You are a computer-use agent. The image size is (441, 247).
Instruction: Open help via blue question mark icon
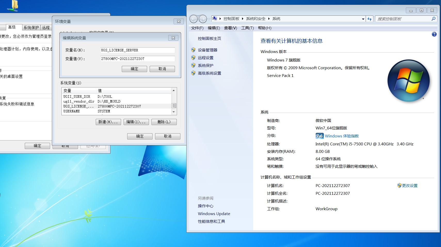(434, 34)
